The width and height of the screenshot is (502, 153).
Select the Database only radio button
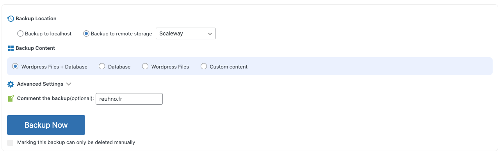[102, 67]
